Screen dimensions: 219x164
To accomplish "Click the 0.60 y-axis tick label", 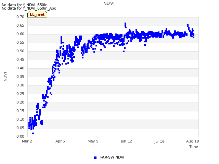I will pyautogui.click(x=21, y=34).
